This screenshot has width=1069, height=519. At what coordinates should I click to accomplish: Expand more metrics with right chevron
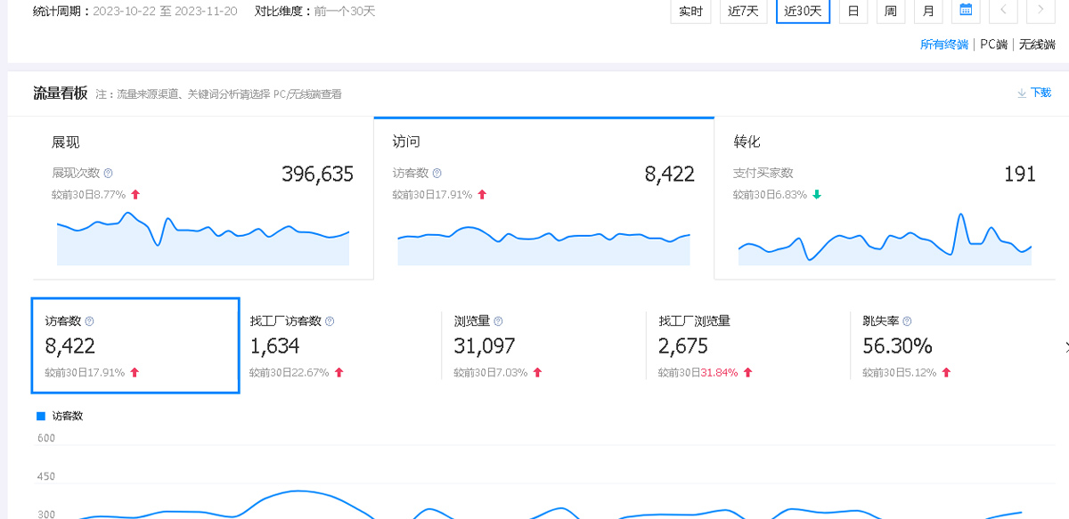point(1065,346)
